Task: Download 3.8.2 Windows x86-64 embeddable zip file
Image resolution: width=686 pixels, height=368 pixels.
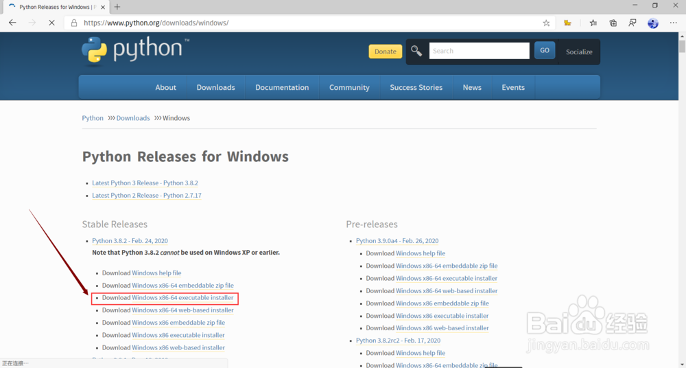Action: point(183,285)
